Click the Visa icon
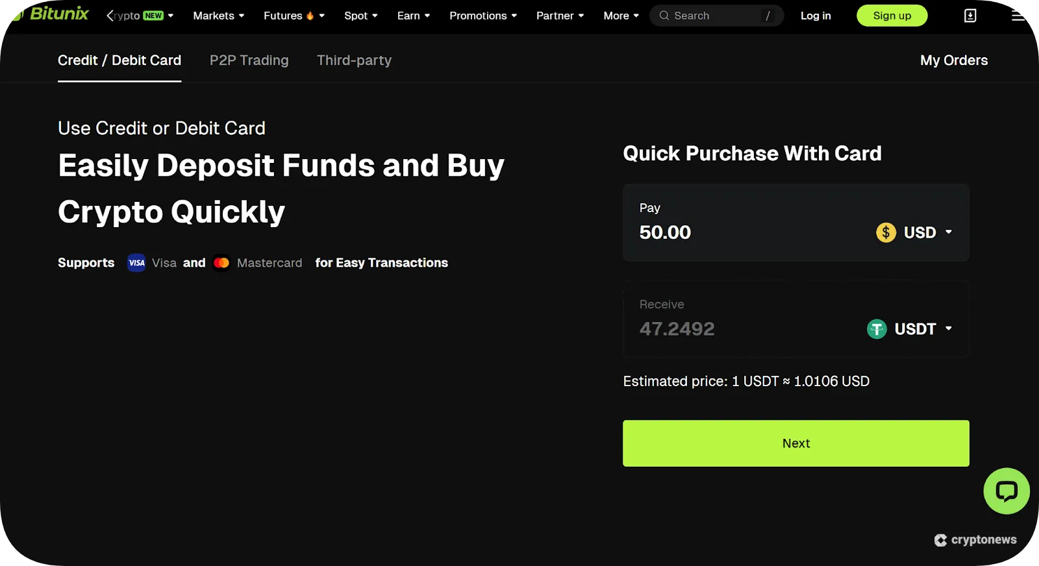 pyautogui.click(x=136, y=262)
